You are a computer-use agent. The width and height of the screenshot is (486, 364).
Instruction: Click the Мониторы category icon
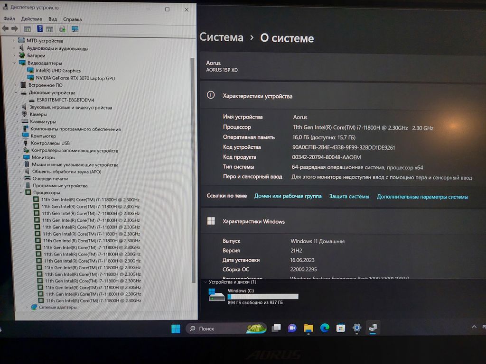click(x=27, y=157)
